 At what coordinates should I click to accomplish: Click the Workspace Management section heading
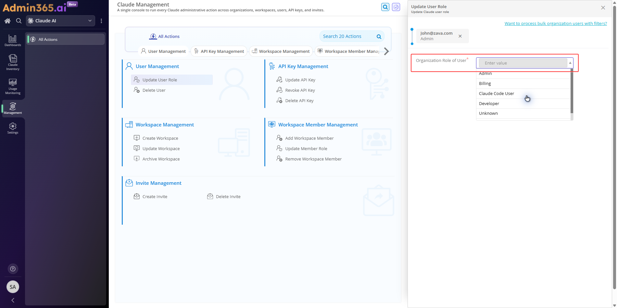point(165,124)
